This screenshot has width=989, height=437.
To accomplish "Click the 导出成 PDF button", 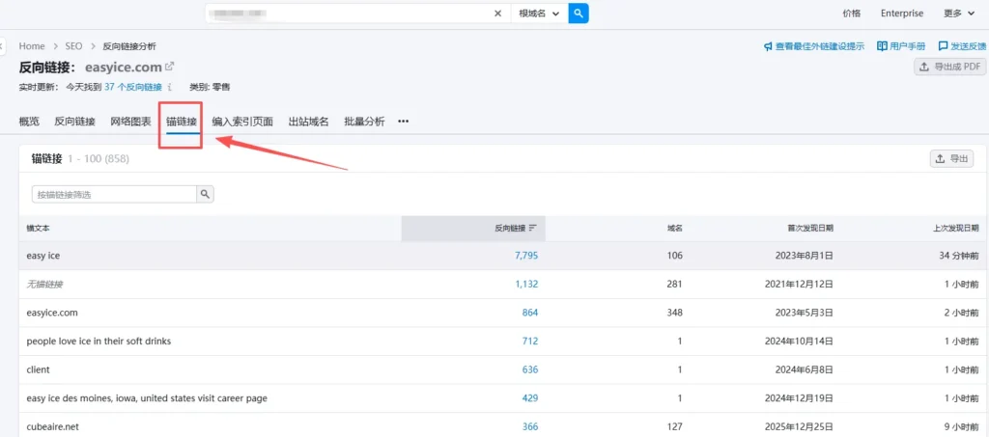I will click(950, 67).
